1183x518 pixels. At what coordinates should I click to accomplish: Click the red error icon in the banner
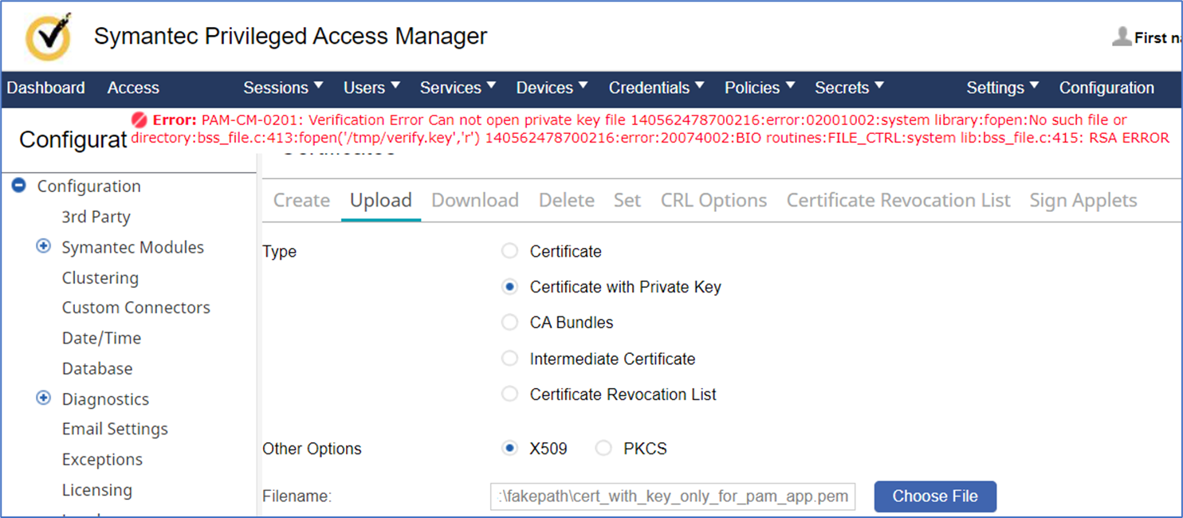coord(140,120)
